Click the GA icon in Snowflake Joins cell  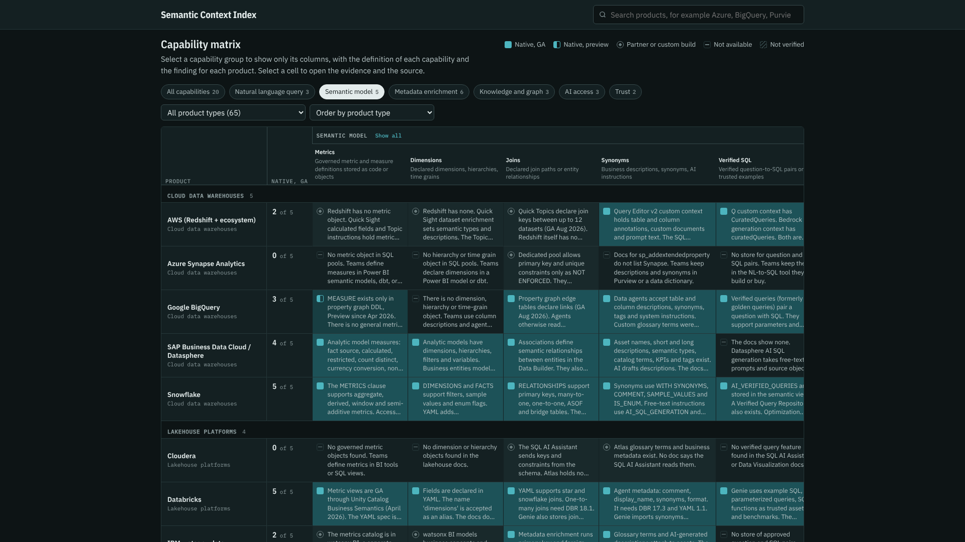click(x=511, y=386)
